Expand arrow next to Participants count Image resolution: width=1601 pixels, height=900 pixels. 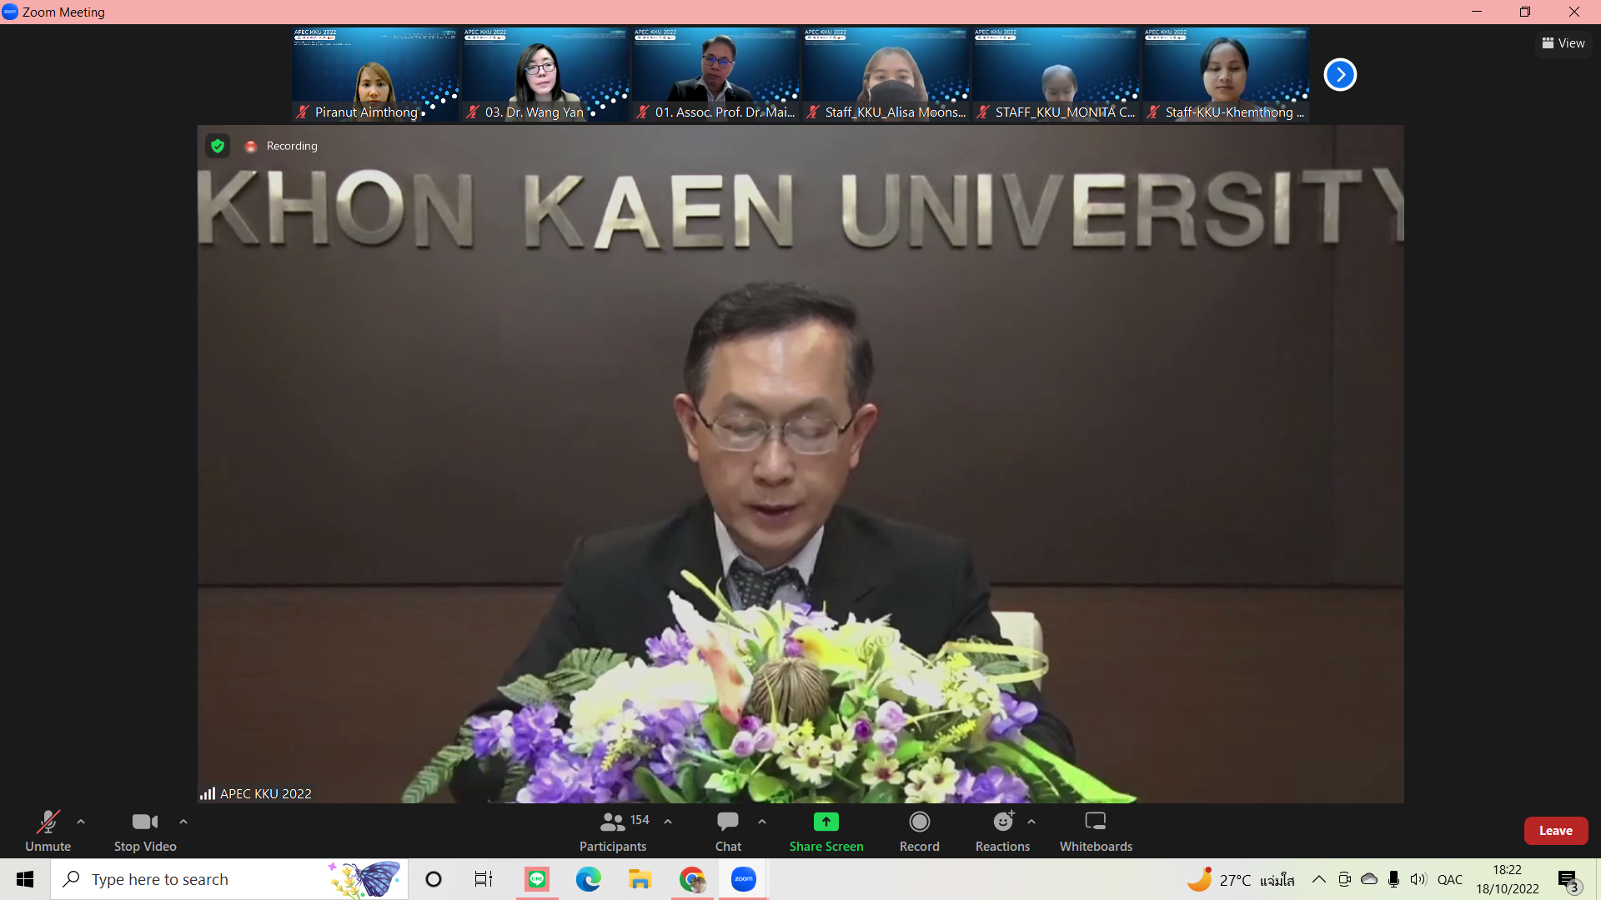(668, 822)
